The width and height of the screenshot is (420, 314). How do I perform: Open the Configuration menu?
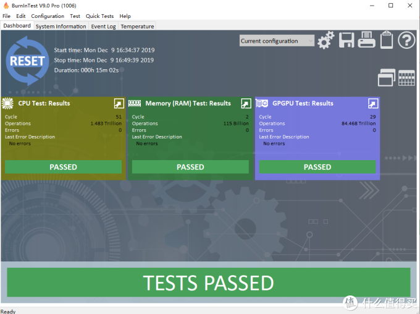48,16
